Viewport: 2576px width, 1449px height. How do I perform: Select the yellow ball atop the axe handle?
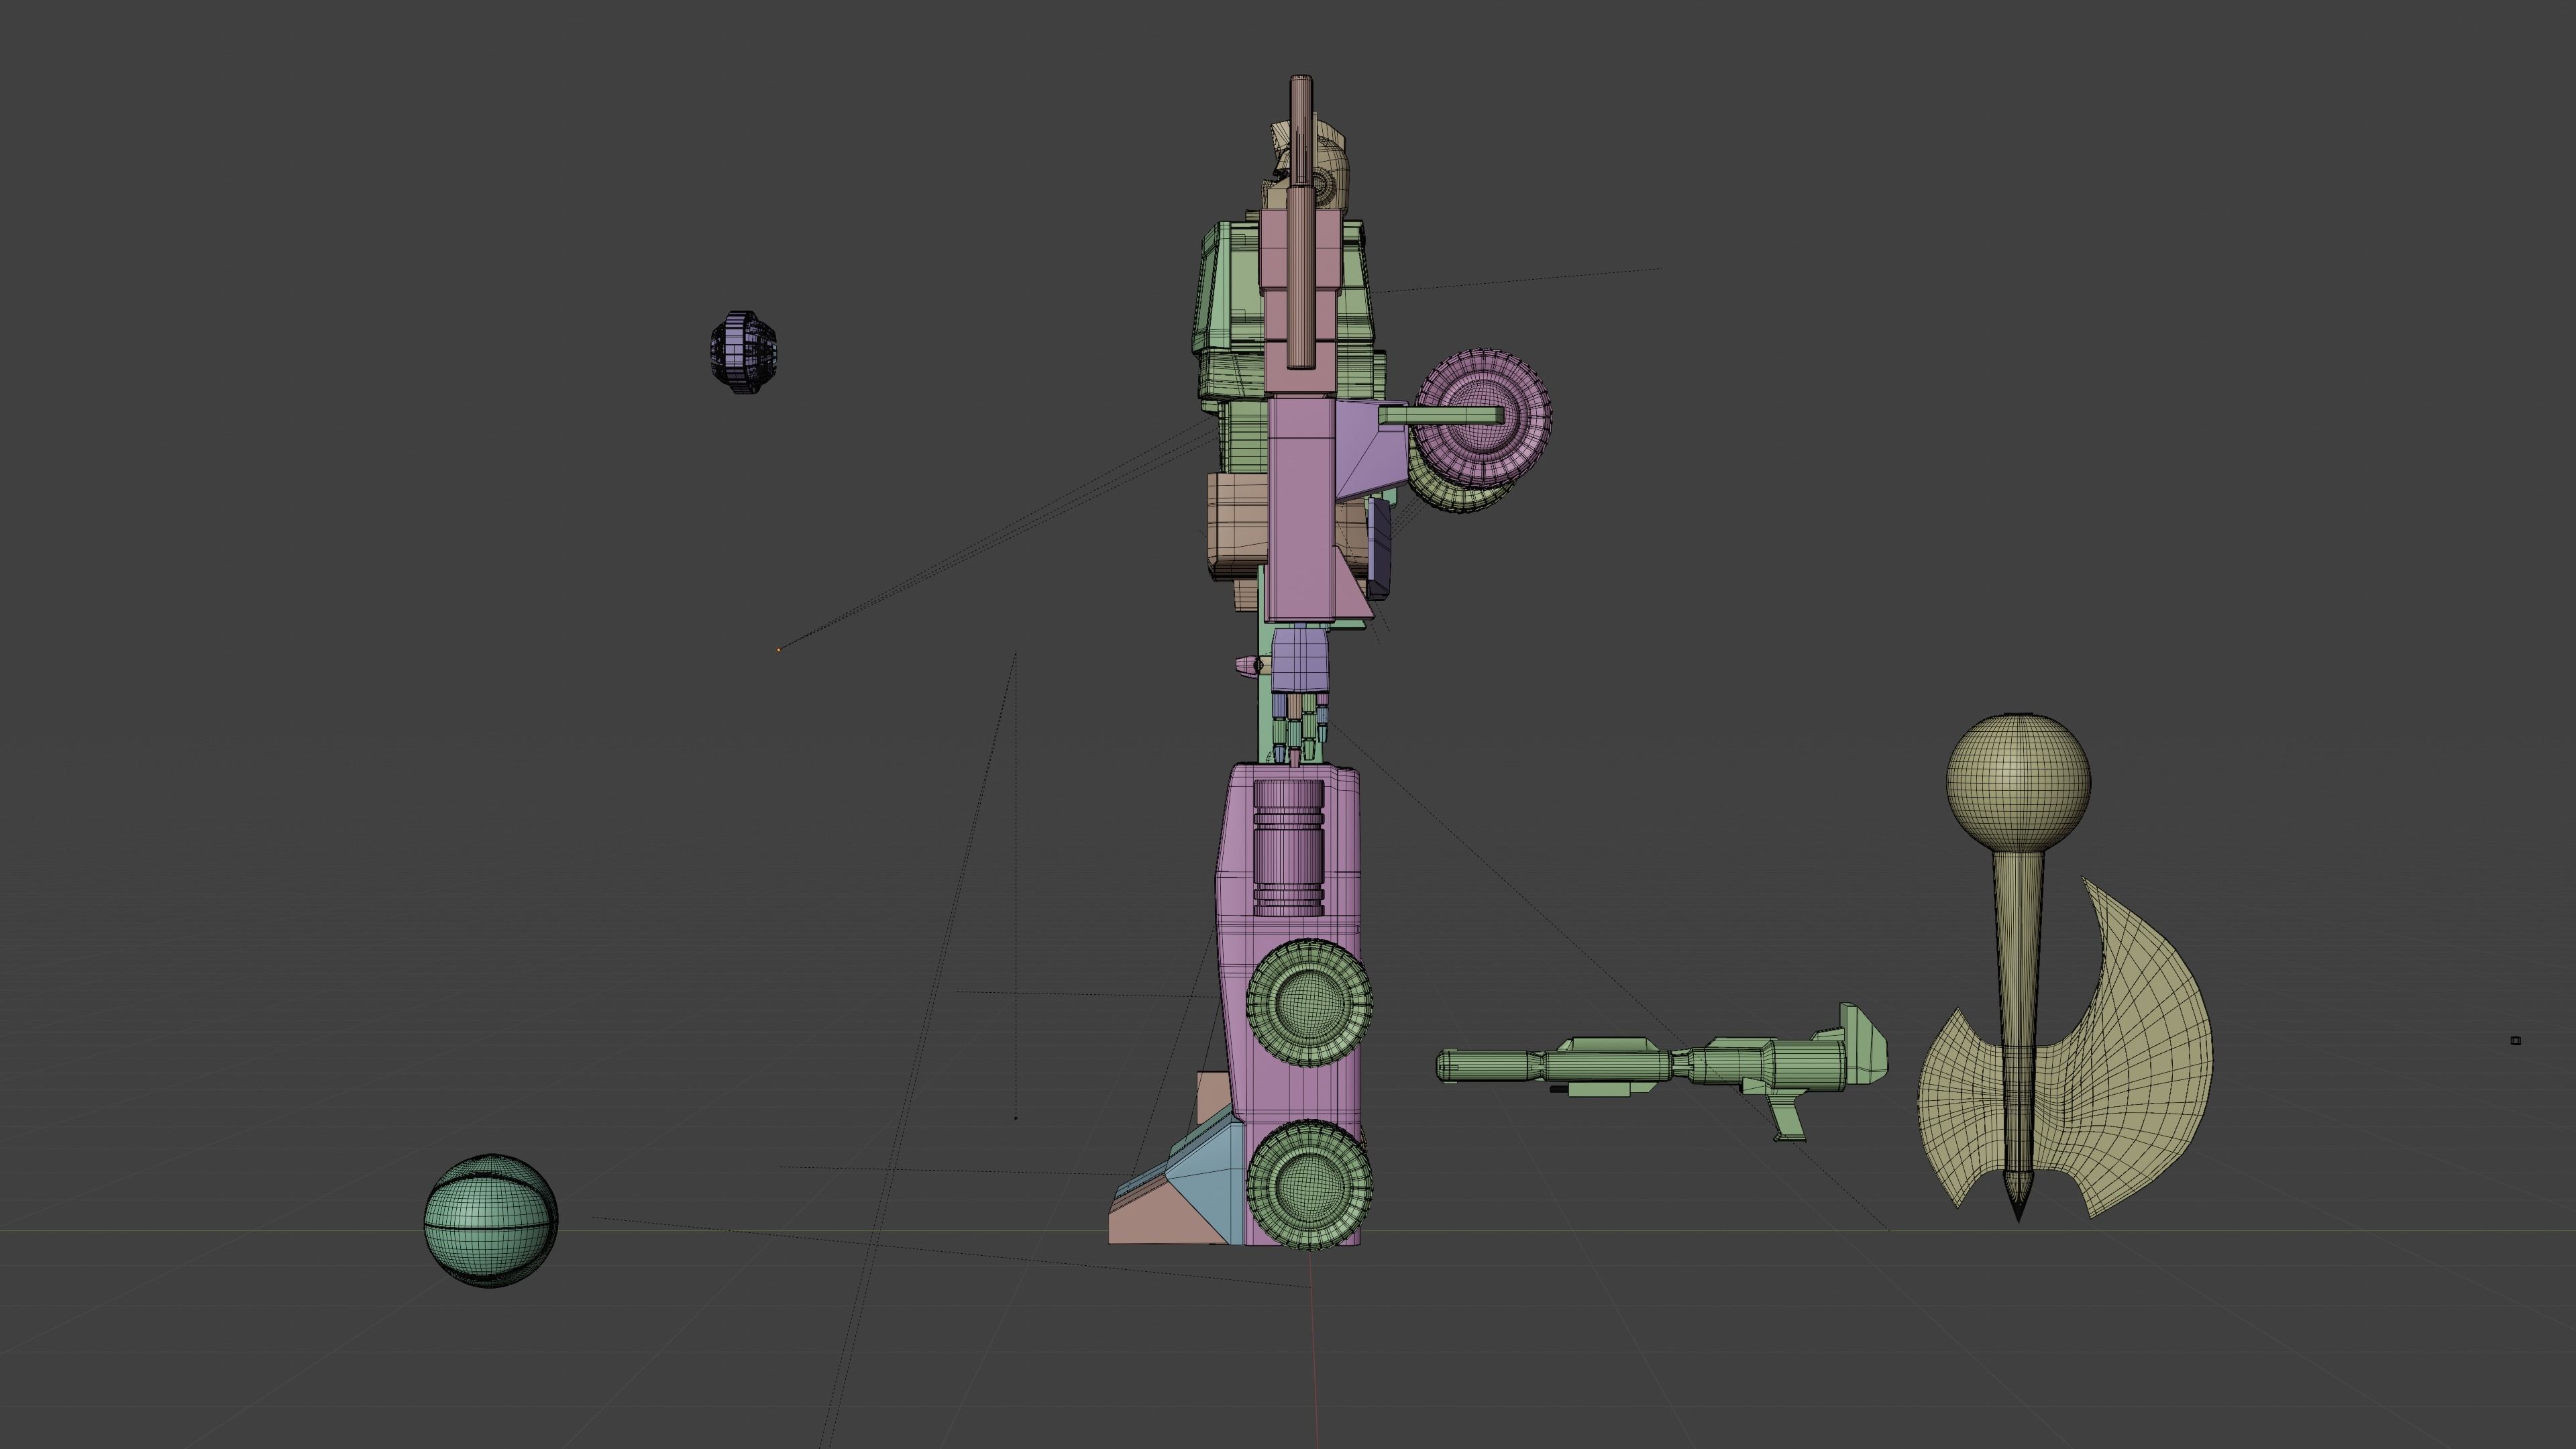(2018, 782)
